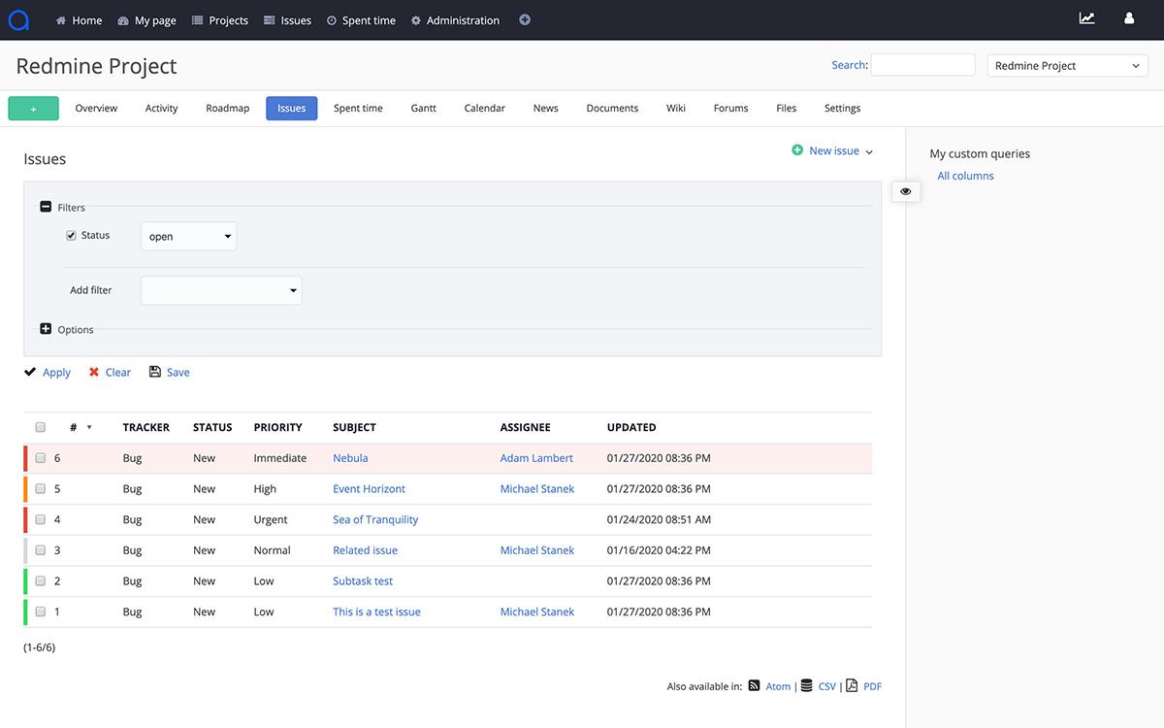1164x728 pixels.
Task: Open the Related issue link
Action: (x=365, y=550)
